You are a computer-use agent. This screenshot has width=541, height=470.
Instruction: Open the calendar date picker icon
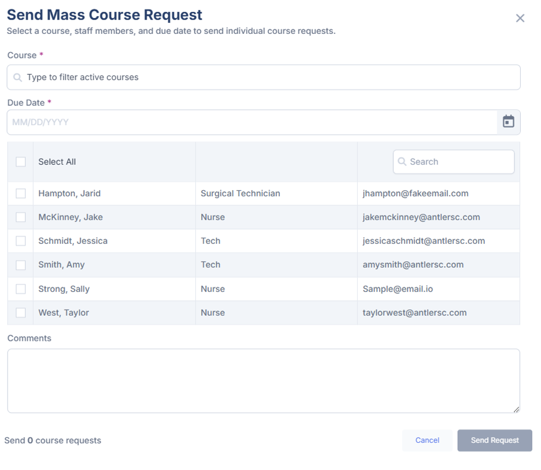coord(509,122)
